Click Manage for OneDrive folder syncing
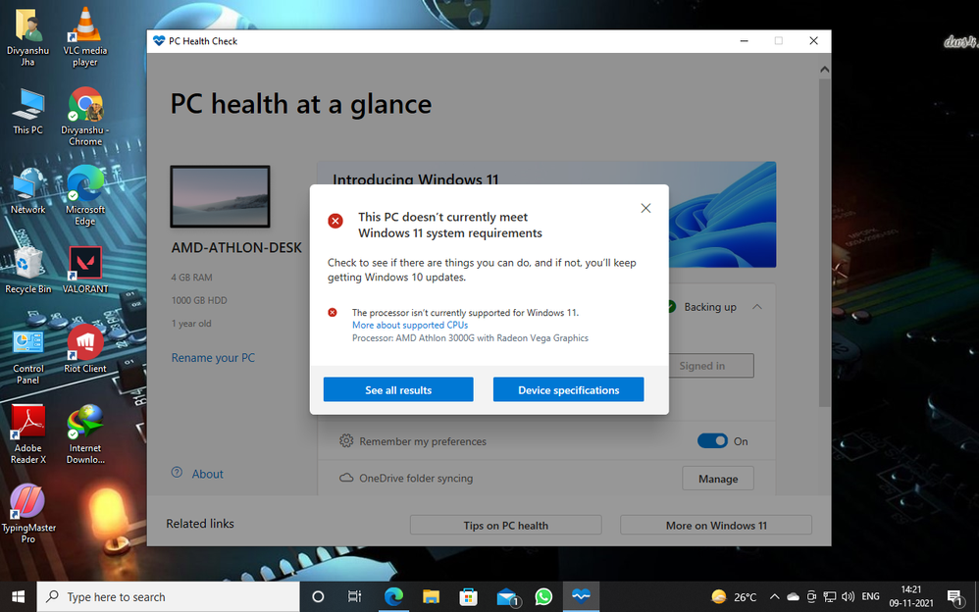The width and height of the screenshot is (979, 612). coord(718,479)
